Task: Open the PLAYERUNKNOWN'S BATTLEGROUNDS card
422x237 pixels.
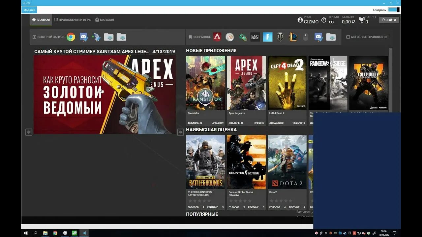Action: [x=206, y=172]
